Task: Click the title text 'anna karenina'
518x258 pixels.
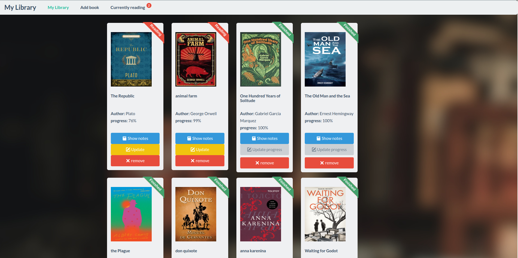Action: click(253, 251)
